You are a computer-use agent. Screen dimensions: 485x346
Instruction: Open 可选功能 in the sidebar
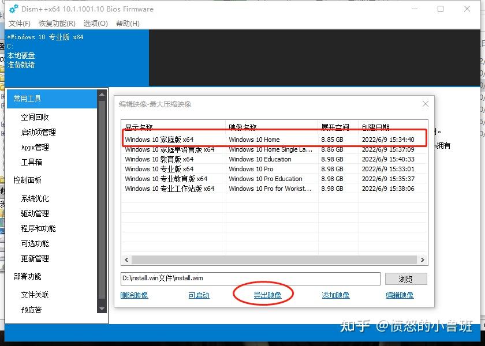35,243
